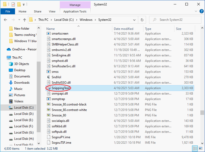Select the SmsRouterSvc.dll file
This screenshot has height=152, width=205.
63,66
